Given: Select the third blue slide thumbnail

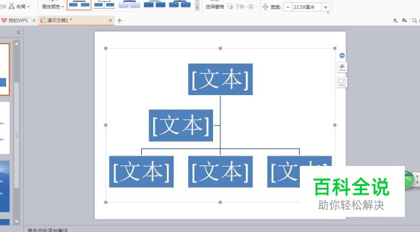Looking at the screenshot, I should click(x=5, y=186).
